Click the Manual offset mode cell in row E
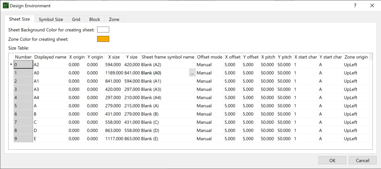This screenshot has height=169, width=381. pyautogui.click(x=210, y=139)
